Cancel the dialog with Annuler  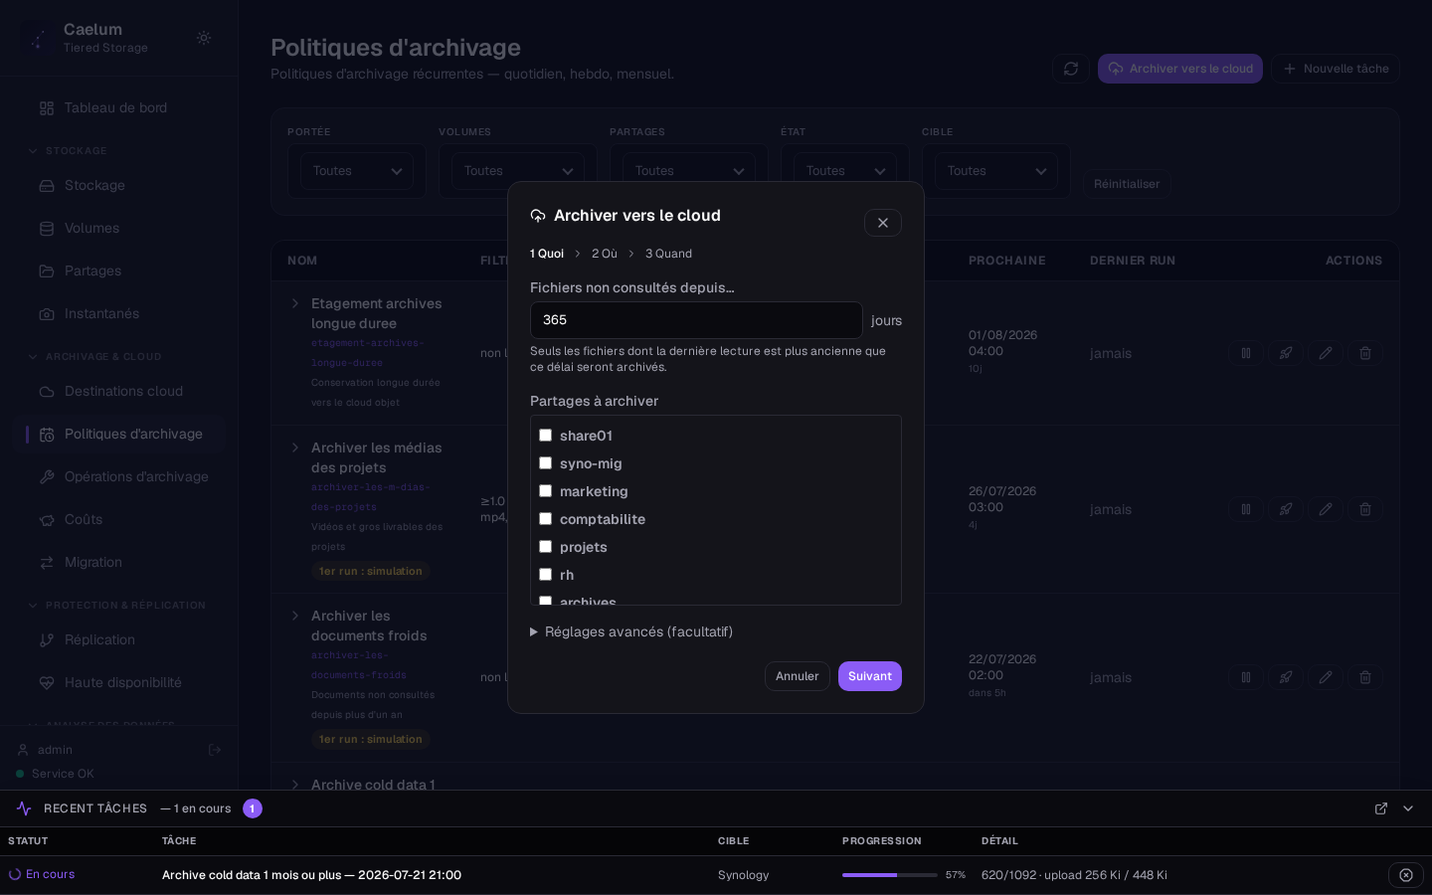click(x=797, y=676)
